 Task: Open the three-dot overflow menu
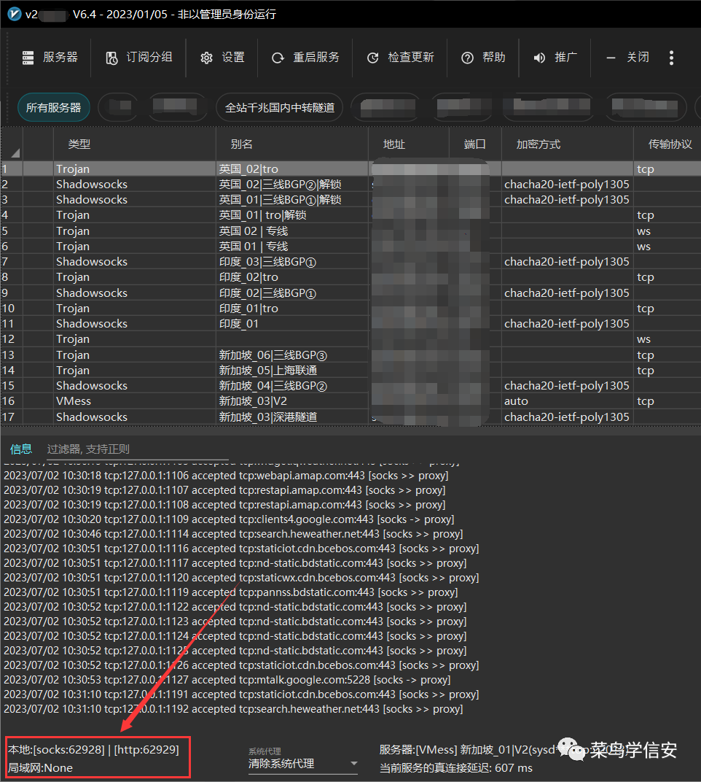(672, 58)
